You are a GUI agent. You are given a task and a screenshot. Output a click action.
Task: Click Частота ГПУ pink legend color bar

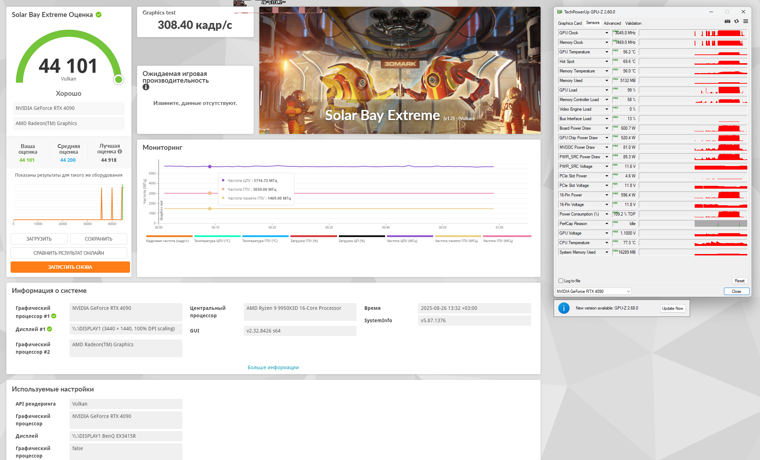[507, 236]
